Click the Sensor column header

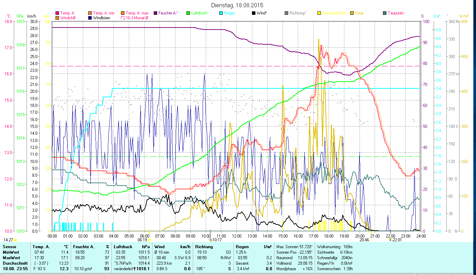coord(9,247)
